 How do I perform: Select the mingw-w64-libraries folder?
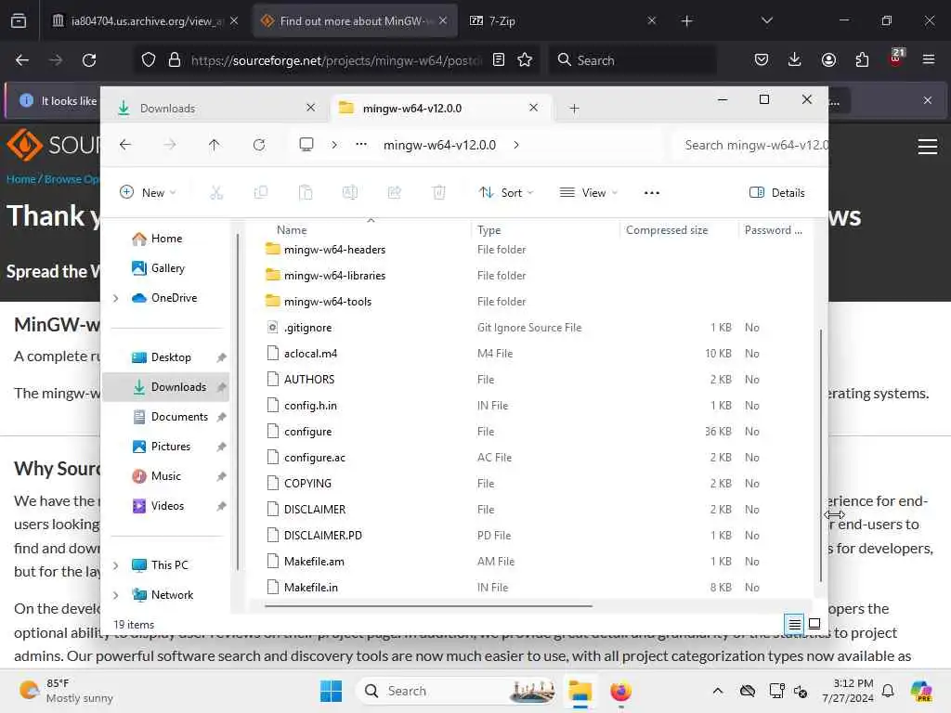[334, 276]
